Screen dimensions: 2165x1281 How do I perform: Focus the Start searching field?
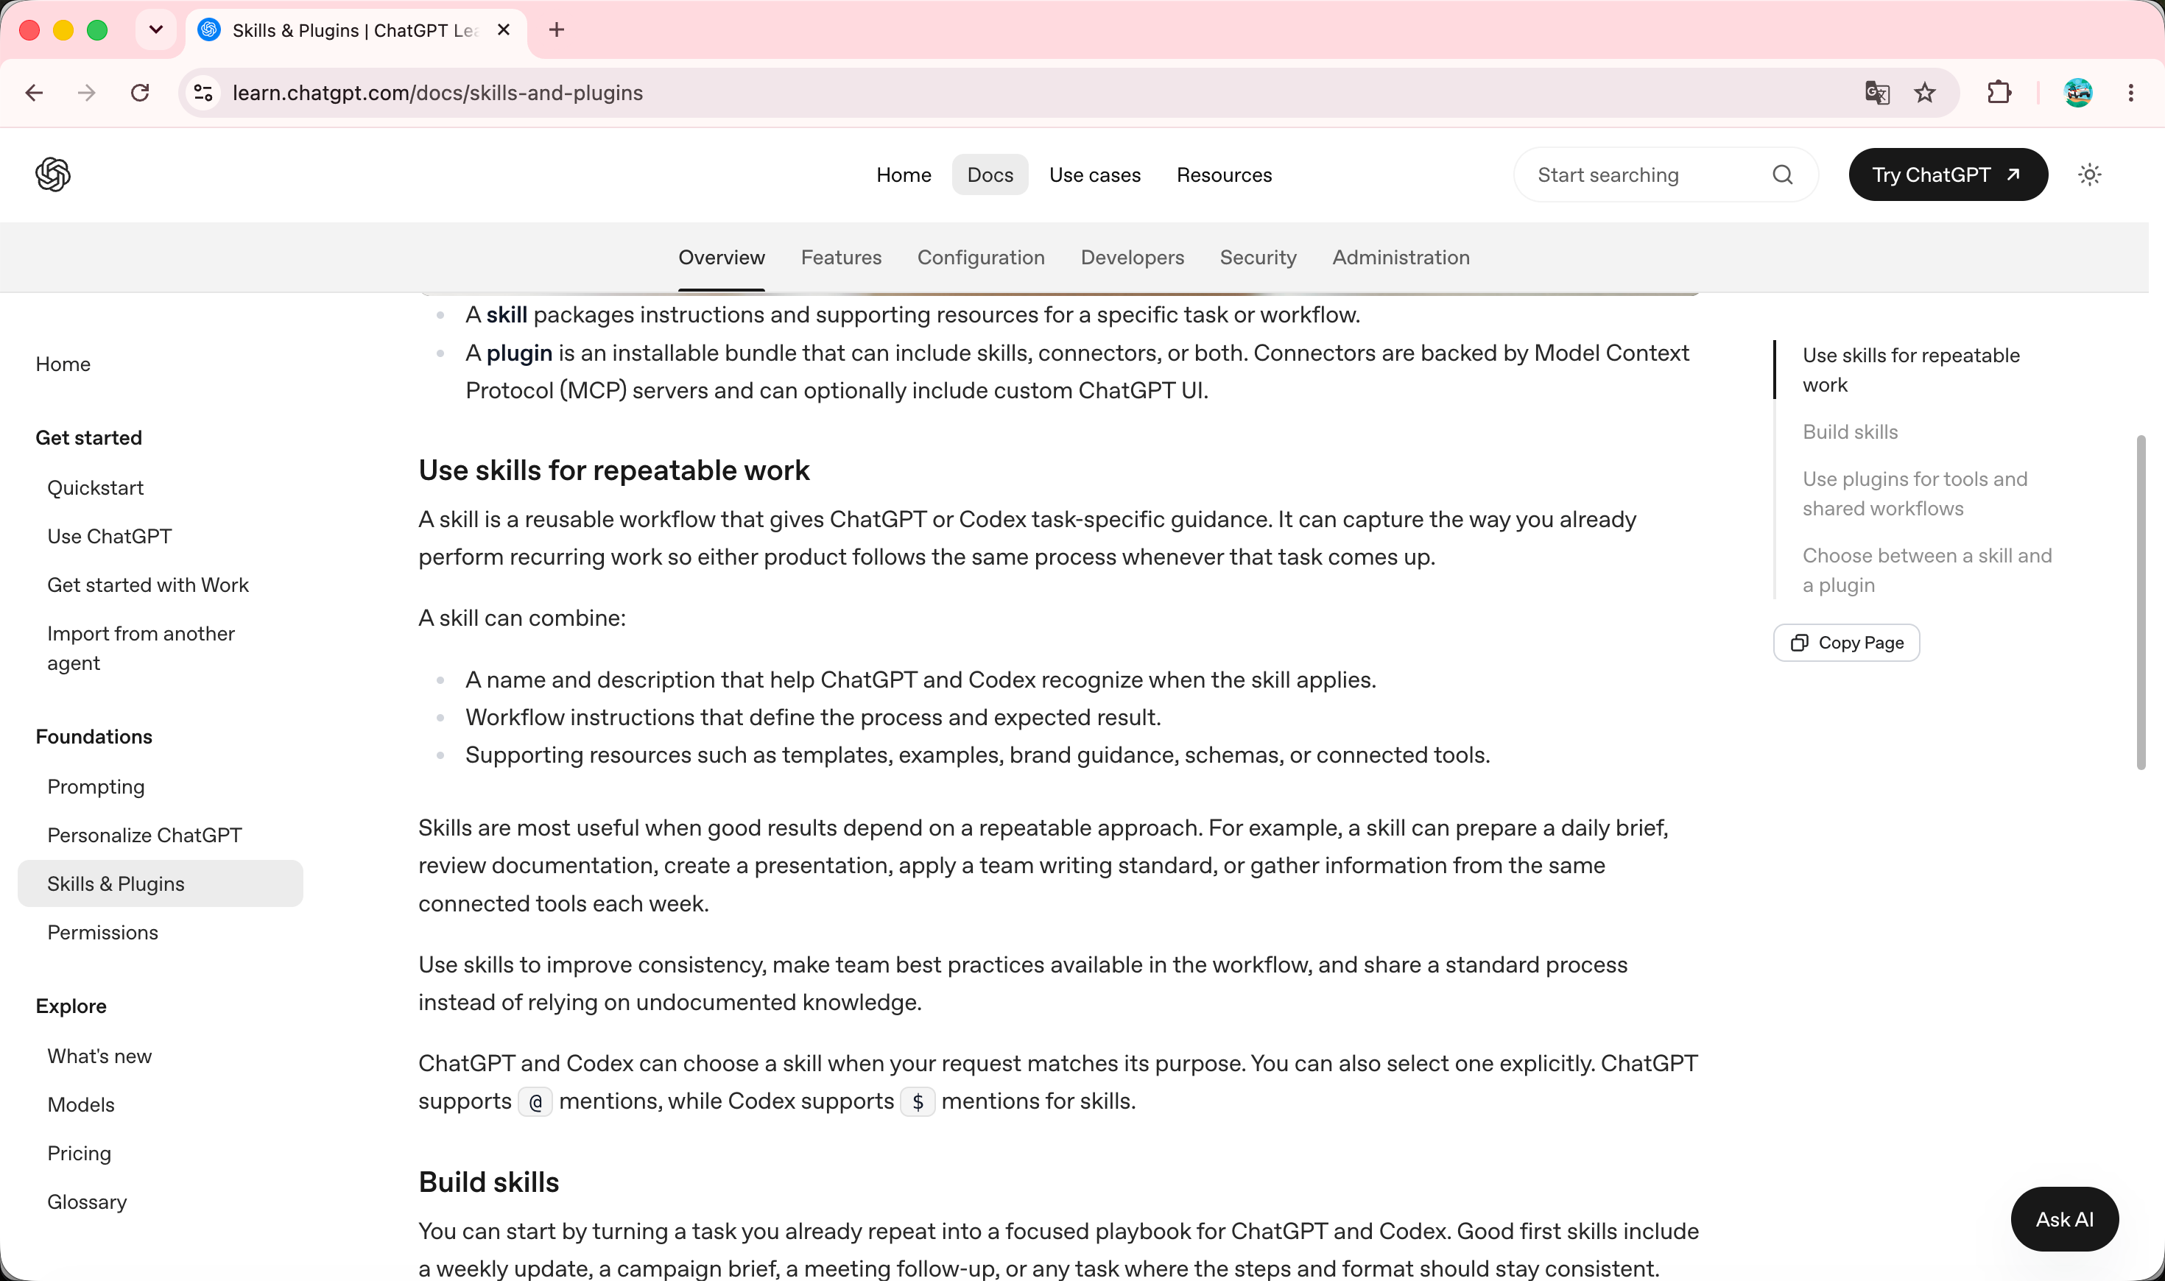[x=1665, y=174]
